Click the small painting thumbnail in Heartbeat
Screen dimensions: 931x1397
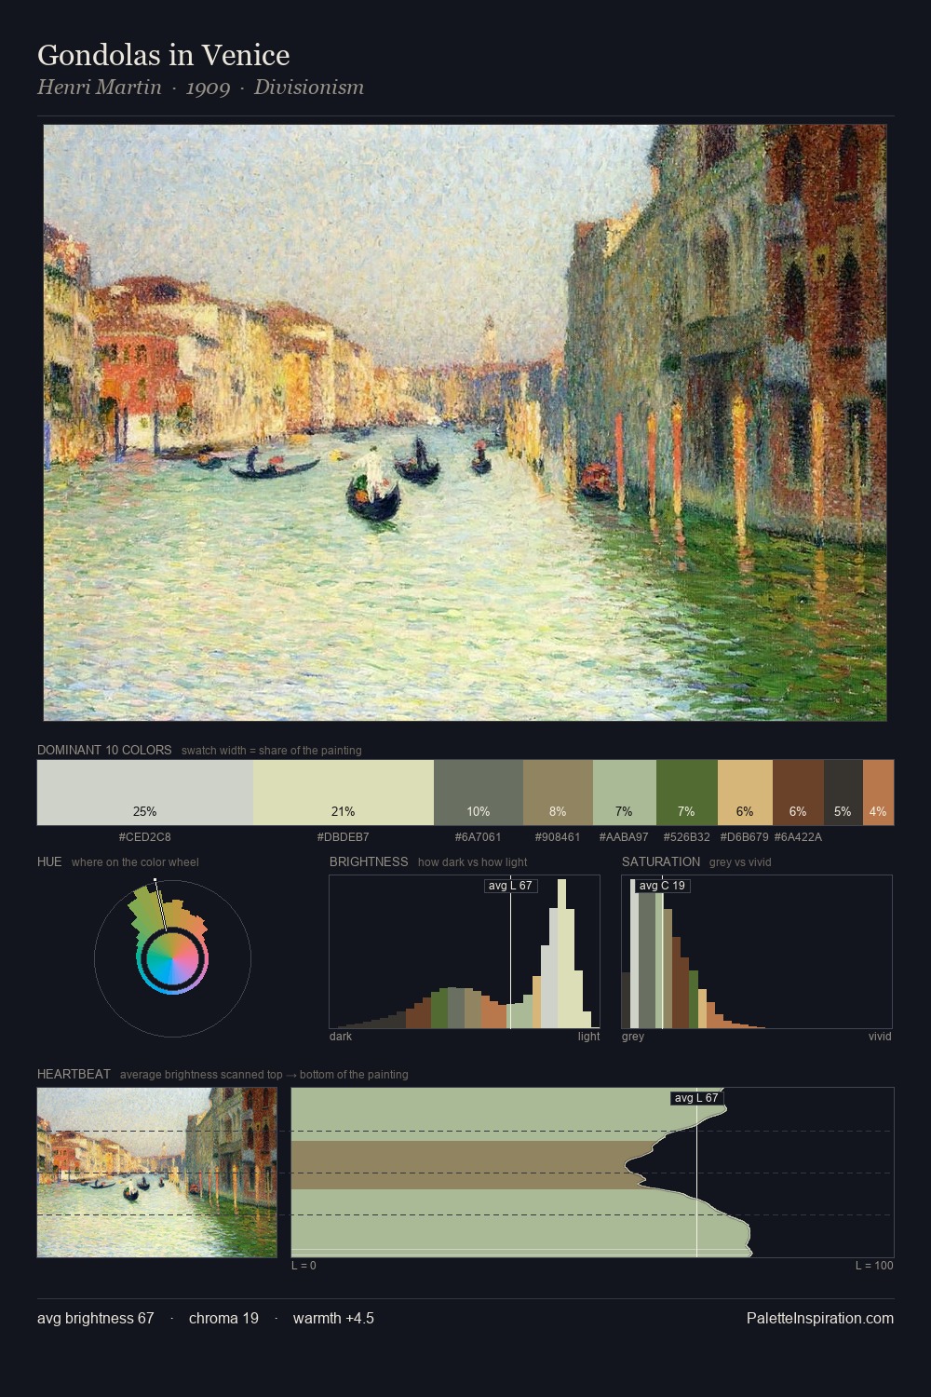pyautogui.click(x=157, y=1173)
